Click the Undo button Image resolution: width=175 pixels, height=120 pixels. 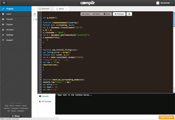(86, 14)
